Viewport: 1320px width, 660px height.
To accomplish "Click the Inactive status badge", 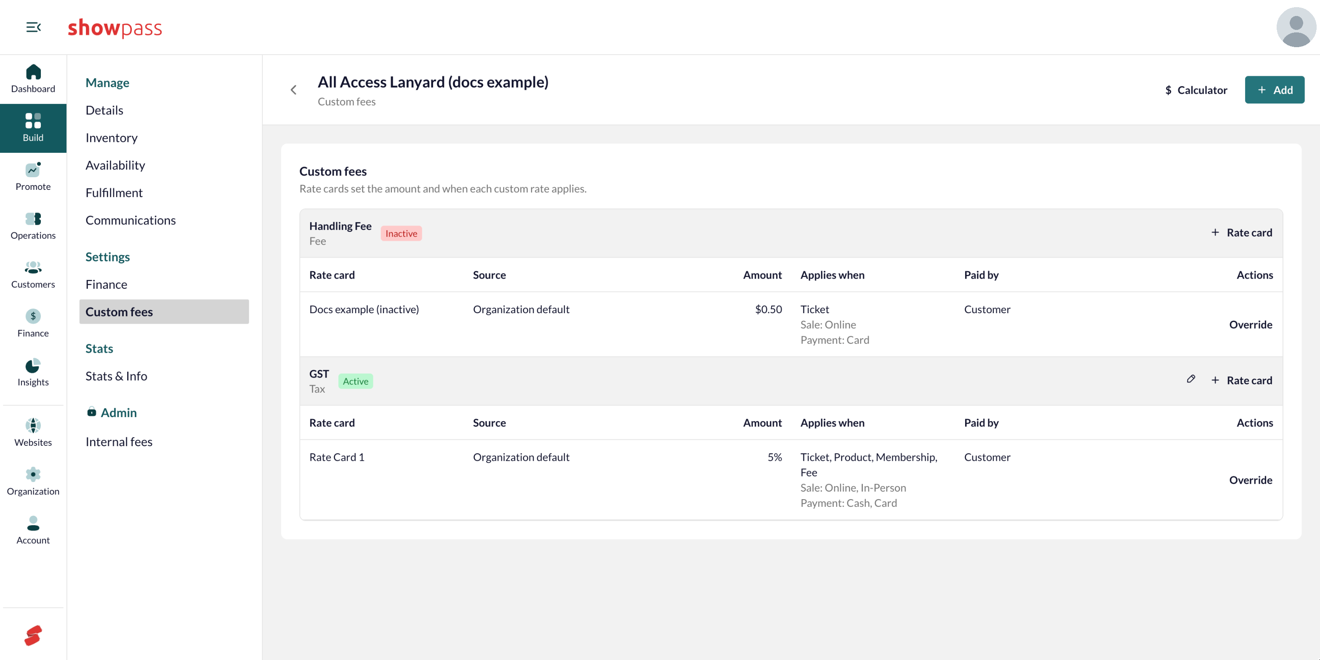I will click(x=401, y=234).
